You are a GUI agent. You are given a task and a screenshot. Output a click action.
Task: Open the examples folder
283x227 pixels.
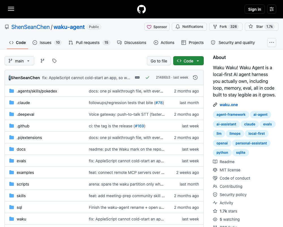click(x=25, y=173)
